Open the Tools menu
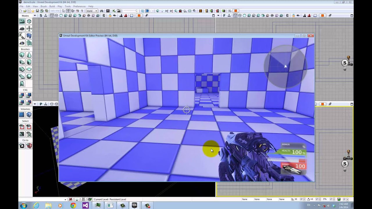The height and width of the screenshot is (209, 372). [x=68, y=6]
